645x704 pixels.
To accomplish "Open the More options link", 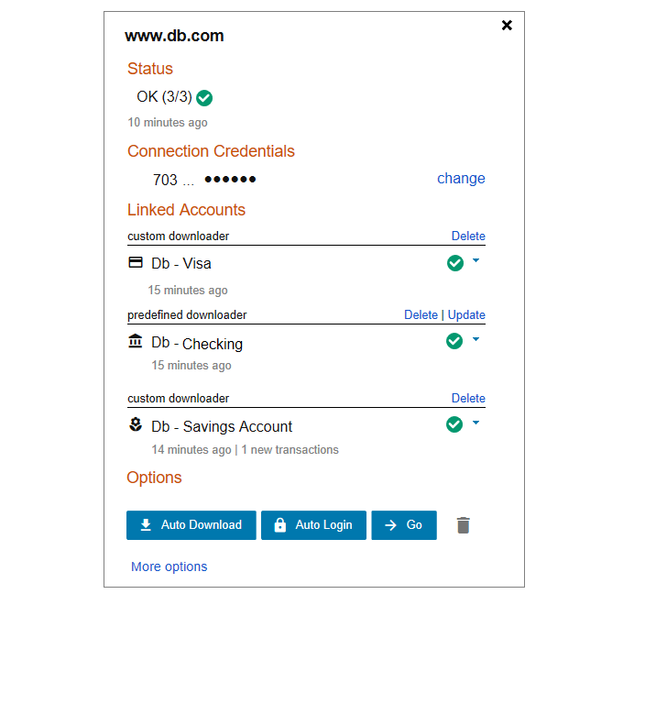I will tap(169, 566).
